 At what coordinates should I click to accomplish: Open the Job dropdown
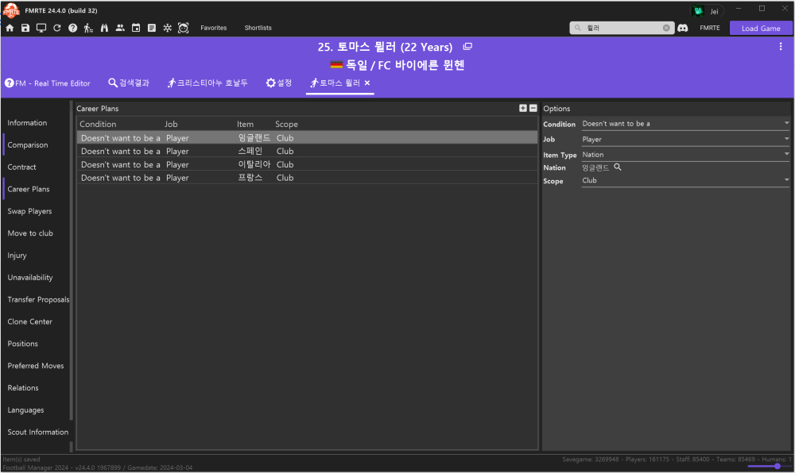tap(685, 139)
